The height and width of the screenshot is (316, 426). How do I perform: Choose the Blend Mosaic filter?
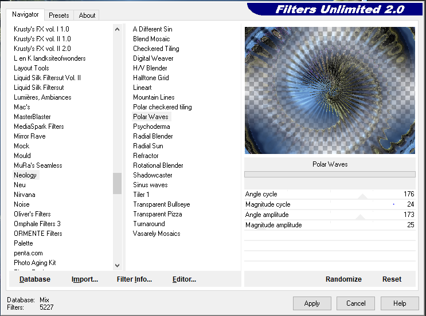(151, 39)
